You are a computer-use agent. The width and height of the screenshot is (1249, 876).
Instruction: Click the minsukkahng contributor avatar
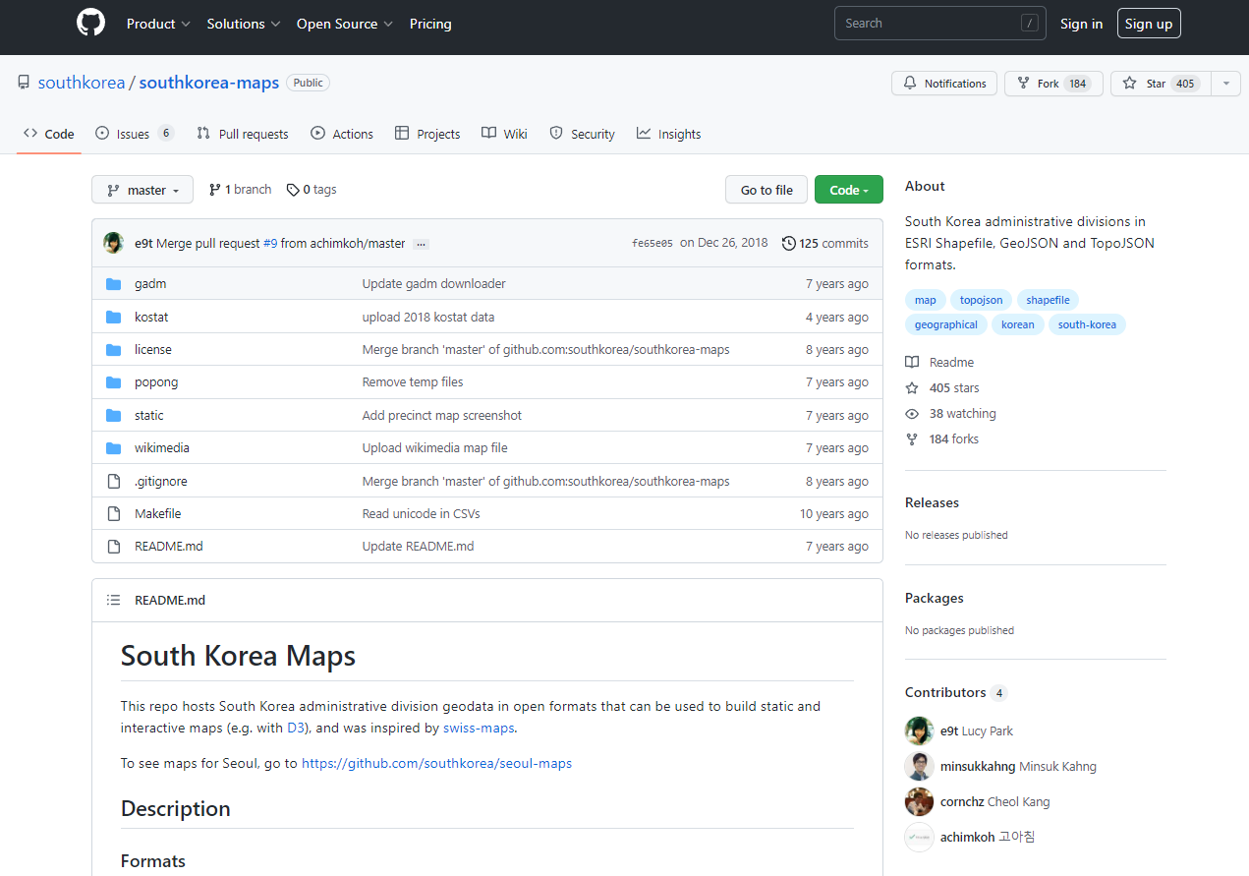919,766
